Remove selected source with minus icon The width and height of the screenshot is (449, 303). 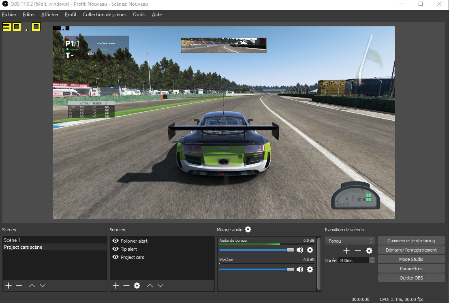pyautogui.click(x=126, y=286)
